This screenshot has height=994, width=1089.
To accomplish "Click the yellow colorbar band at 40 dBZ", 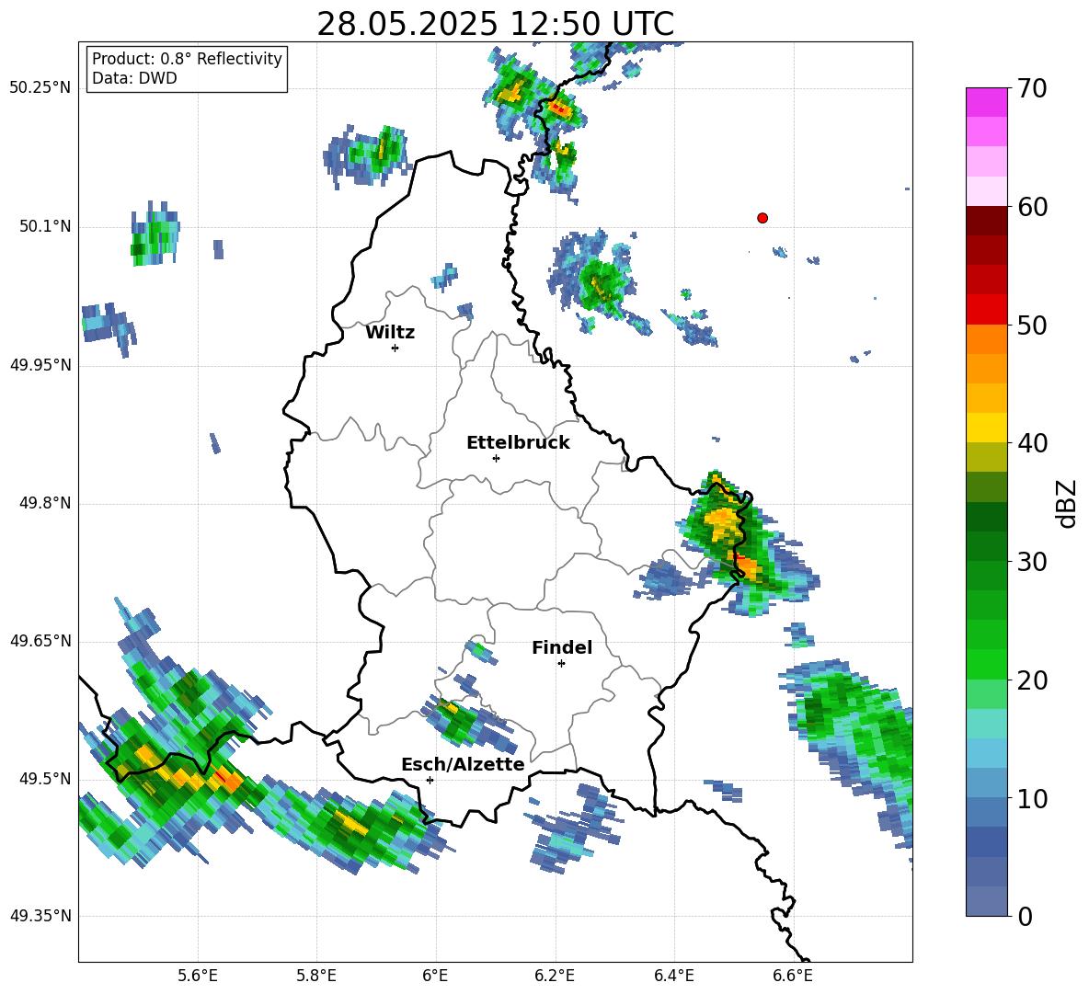I will (x=986, y=428).
